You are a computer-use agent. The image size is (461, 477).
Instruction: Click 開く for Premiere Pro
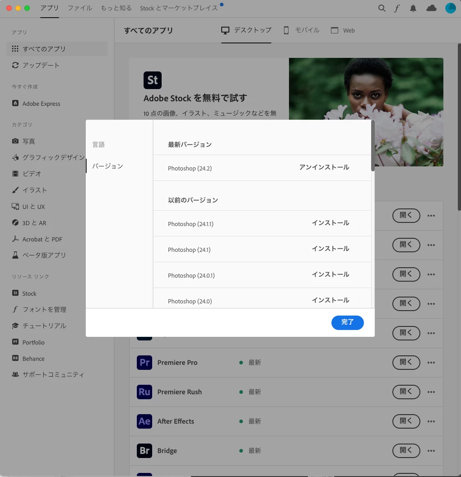tap(406, 362)
